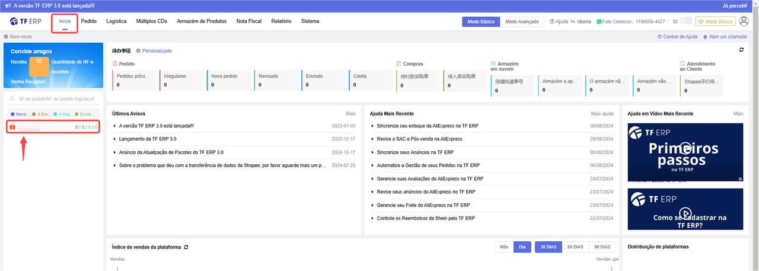This screenshot has height=271, width=759.
Task: Open the Logística menu
Action: pos(116,21)
